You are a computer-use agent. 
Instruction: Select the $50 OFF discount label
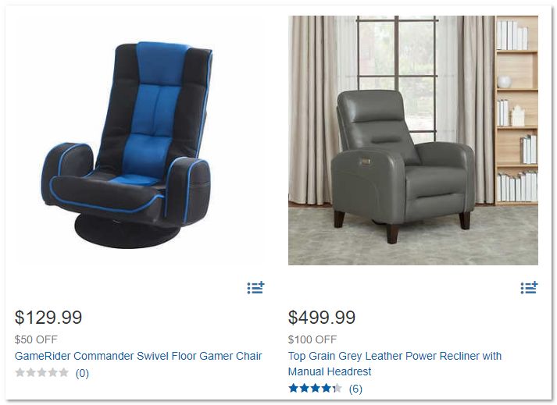point(36,339)
